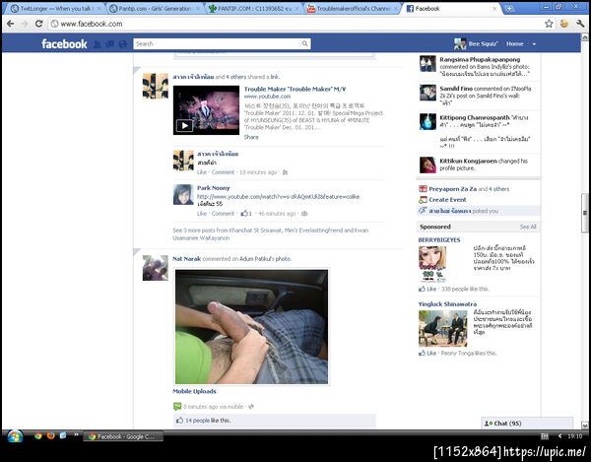Screen dimensions: 591x462
Task: Open the Nat Narak profile link
Action: (186, 259)
